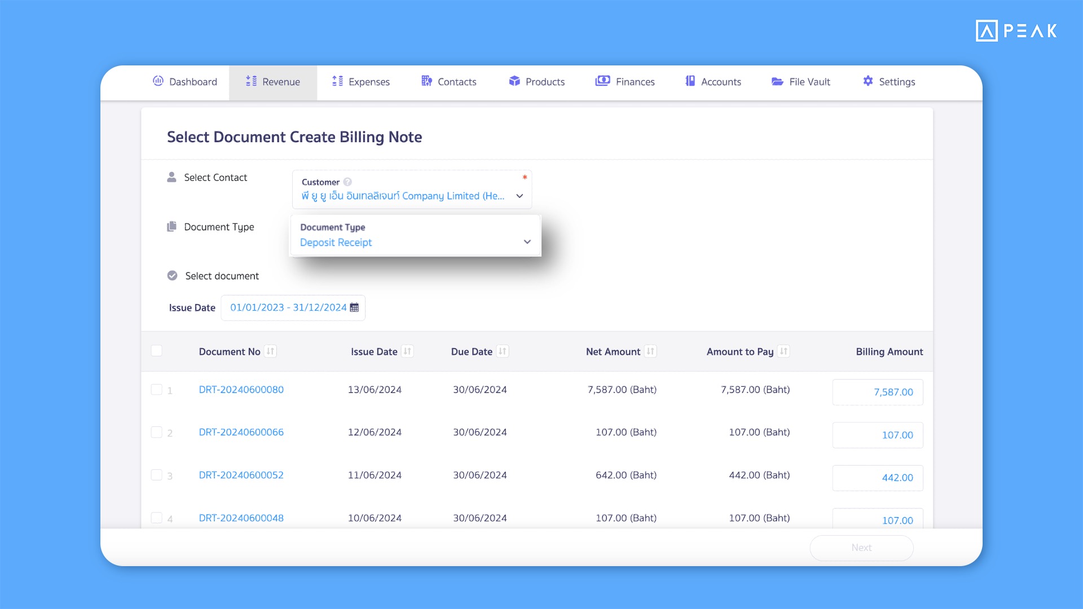
Task: Click the sort icon beside Document No
Action: (270, 351)
